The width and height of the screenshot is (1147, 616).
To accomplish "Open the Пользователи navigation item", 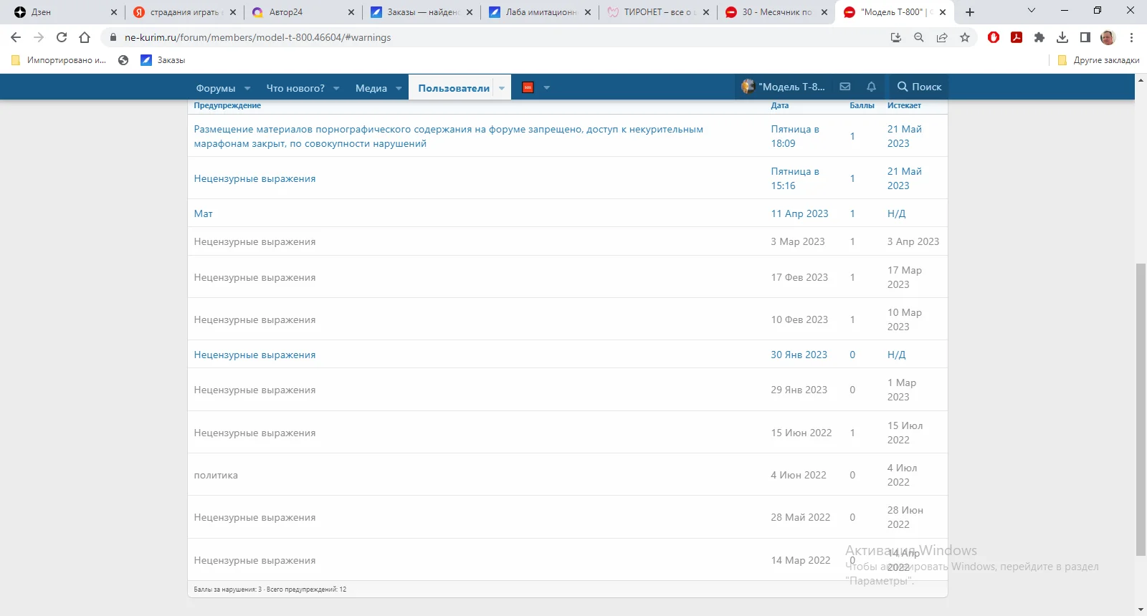I will click(x=454, y=88).
